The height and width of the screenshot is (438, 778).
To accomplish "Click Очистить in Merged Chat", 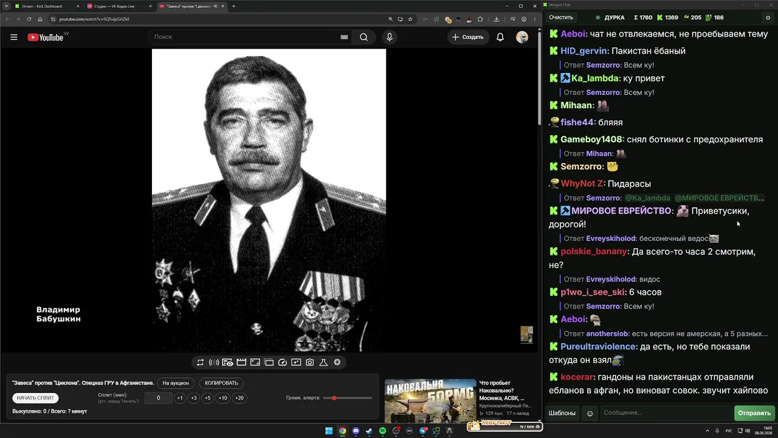I will click(x=561, y=18).
